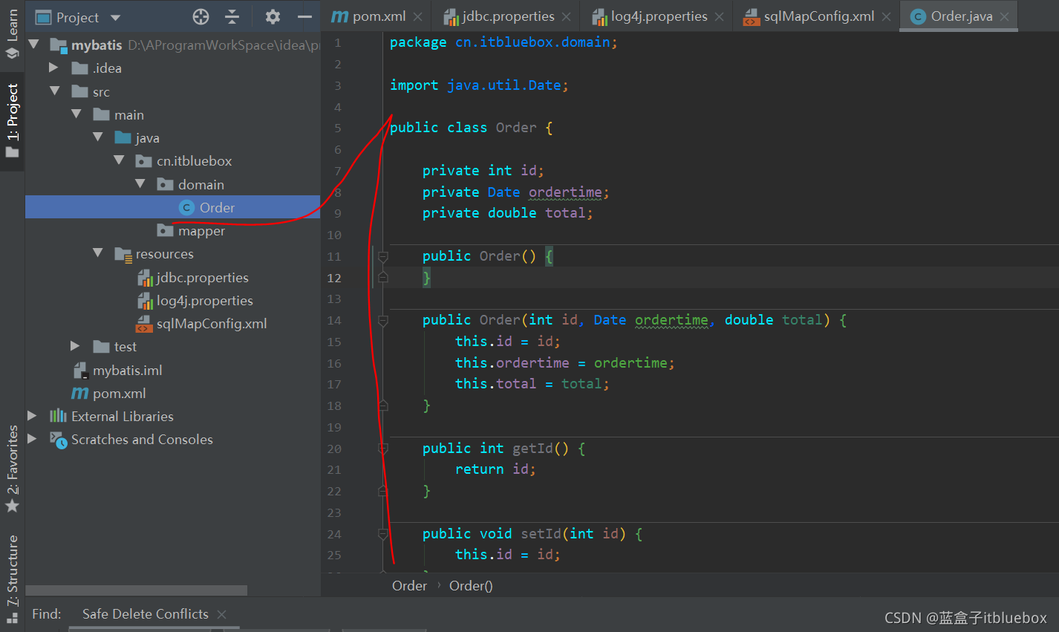Image resolution: width=1059 pixels, height=632 pixels.
Task: Fold the Order(int id...) constructor at line 14
Action: click(x=382, y=320)
